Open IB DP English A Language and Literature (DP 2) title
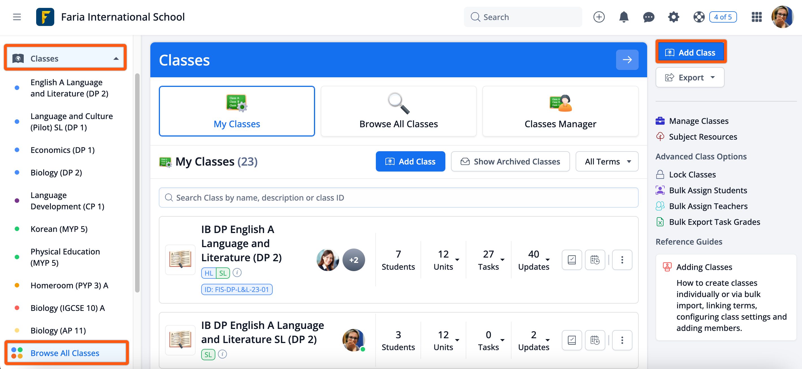 click(x=241, y=243)
